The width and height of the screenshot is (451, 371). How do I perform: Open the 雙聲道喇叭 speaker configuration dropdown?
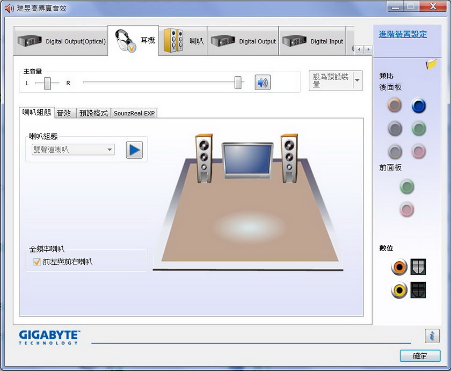[x=73, y=150]
